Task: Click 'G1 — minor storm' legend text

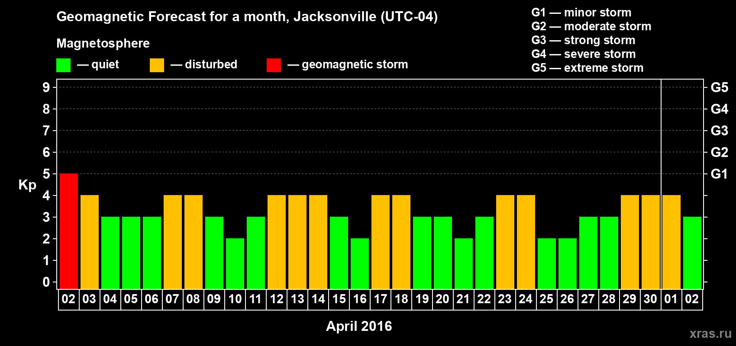Action: (x=581, y=13)
